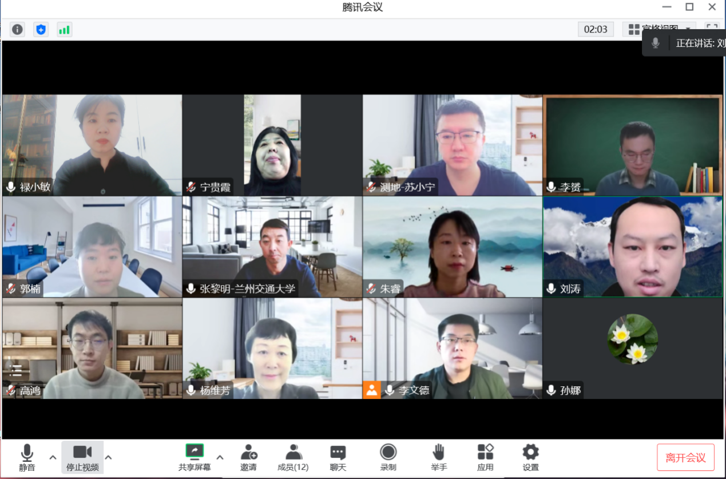
Task: Toggle full screen mode icon
Action: pos(712,29)
